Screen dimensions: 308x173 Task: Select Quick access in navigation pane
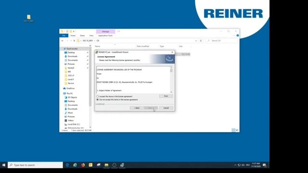click(x=72, y=49)
